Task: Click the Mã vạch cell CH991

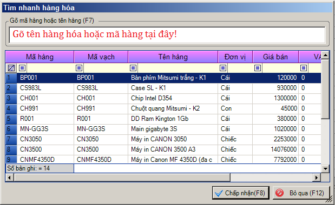Action: 101,108
